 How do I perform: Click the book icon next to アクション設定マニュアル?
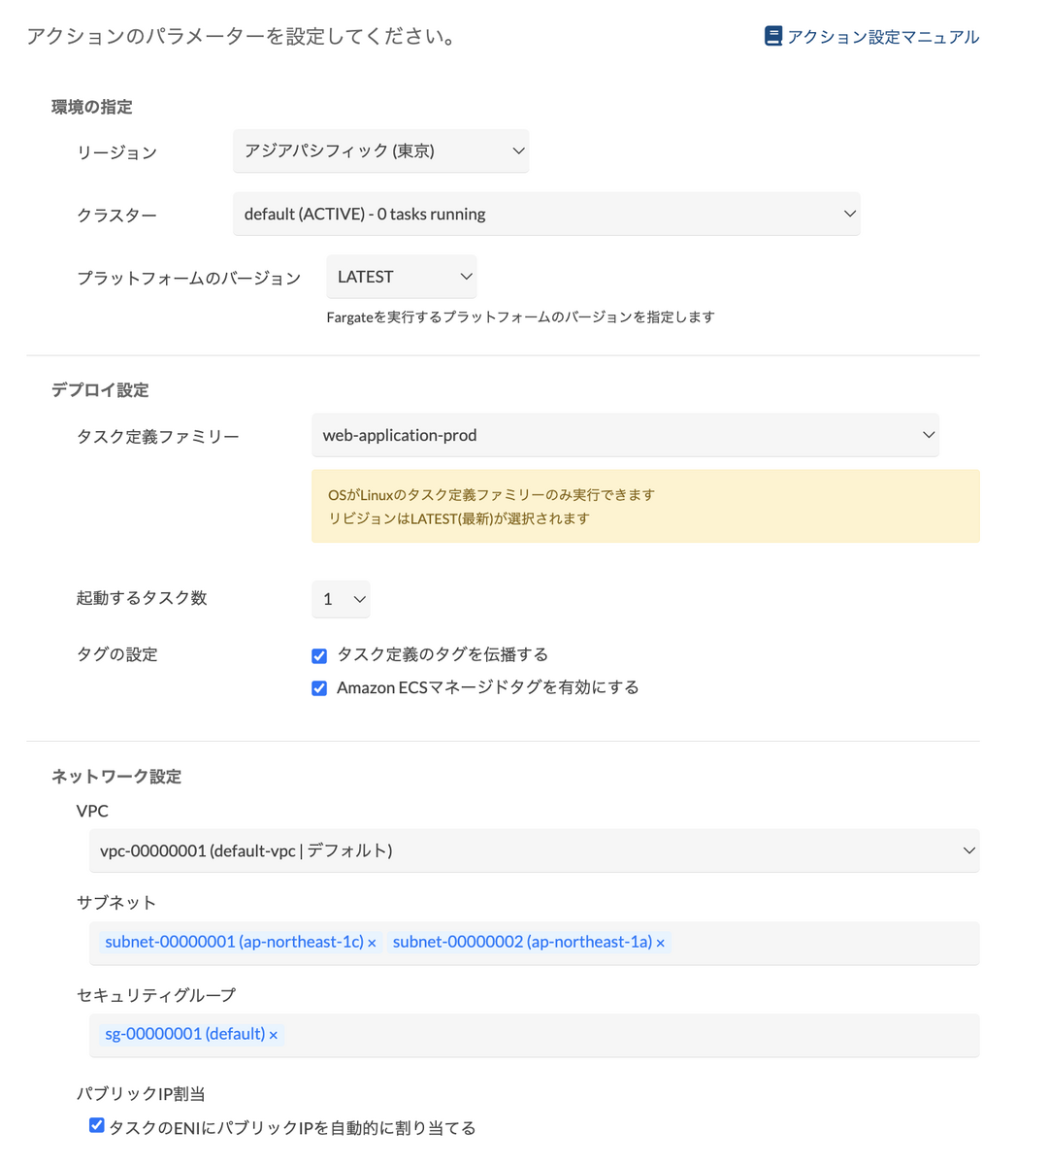(x=773, y=36)
